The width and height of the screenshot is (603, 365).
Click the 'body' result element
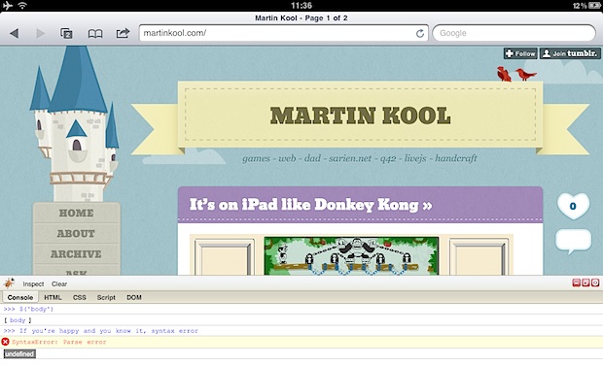coord(18,320)
